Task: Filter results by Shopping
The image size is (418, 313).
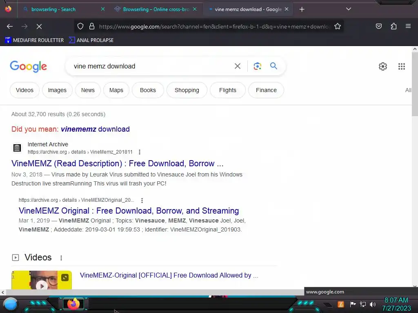Action: pyautogui.click(x=187, y=90)
